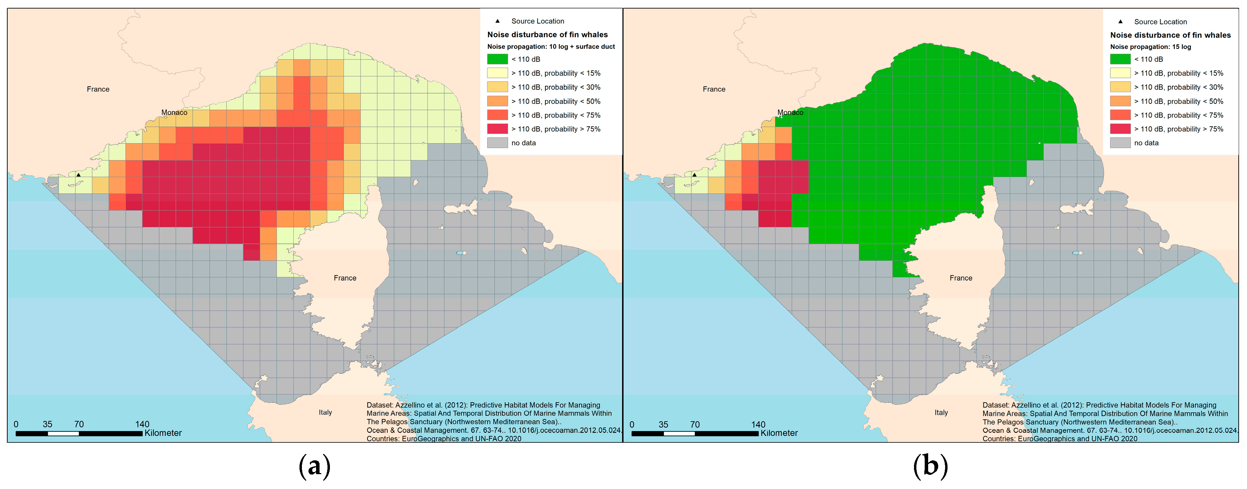Click 'Noise disturbance of fin whales' title in map (a)

pos(547,35)
